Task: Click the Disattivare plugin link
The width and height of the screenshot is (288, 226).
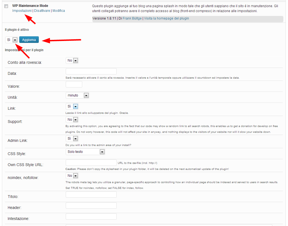Action: 42,11
